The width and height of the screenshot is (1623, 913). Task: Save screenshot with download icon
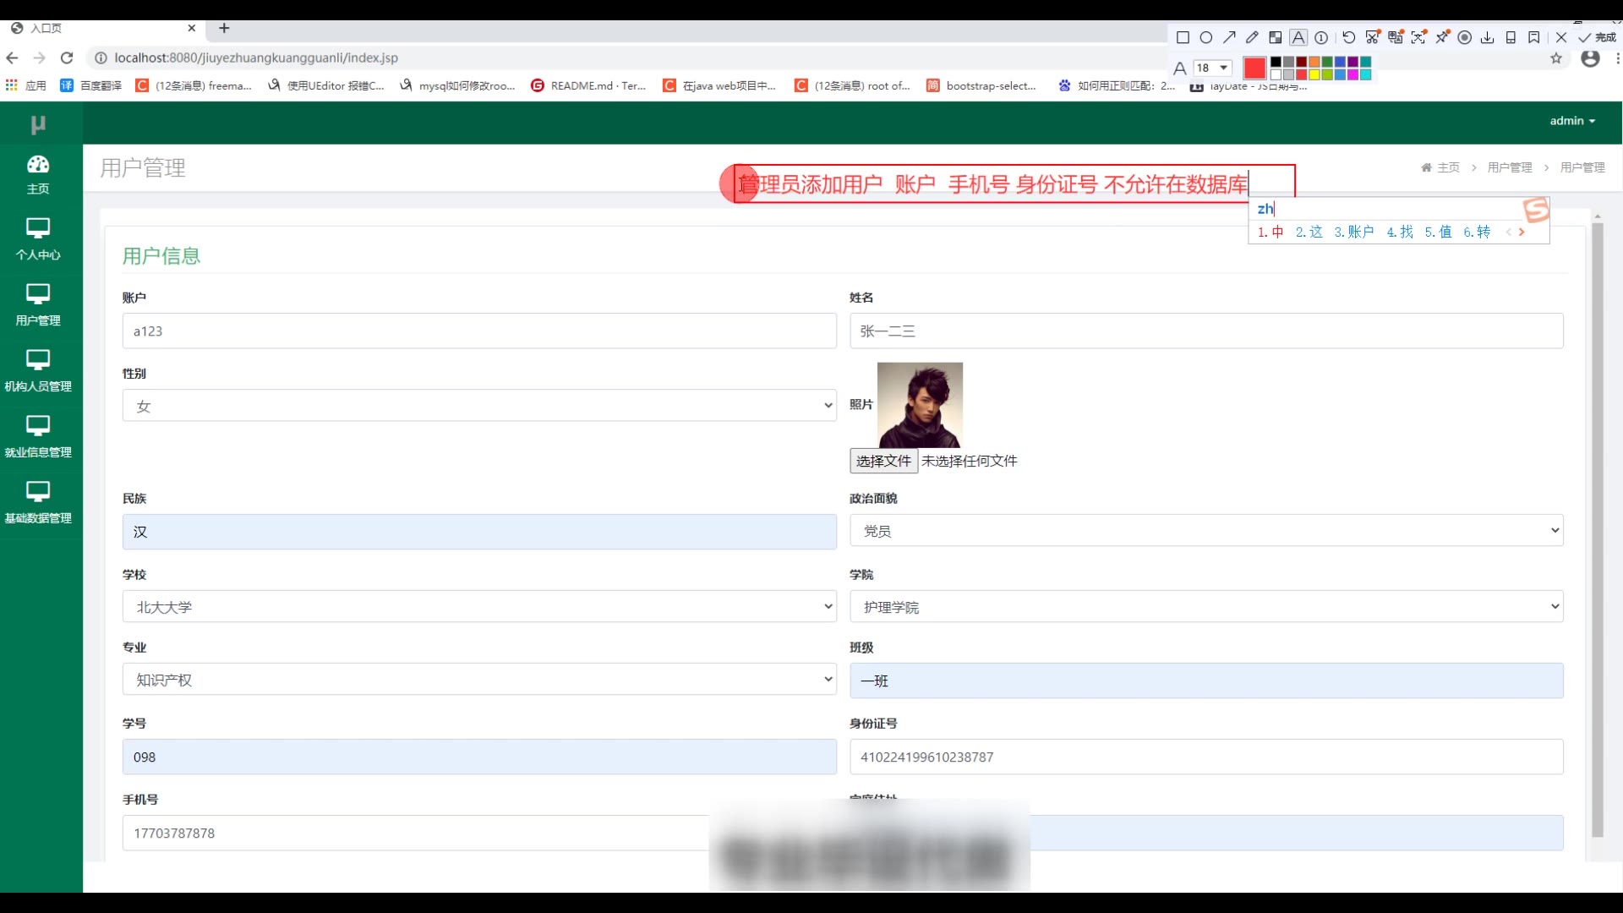click(x=1487, y=37)
